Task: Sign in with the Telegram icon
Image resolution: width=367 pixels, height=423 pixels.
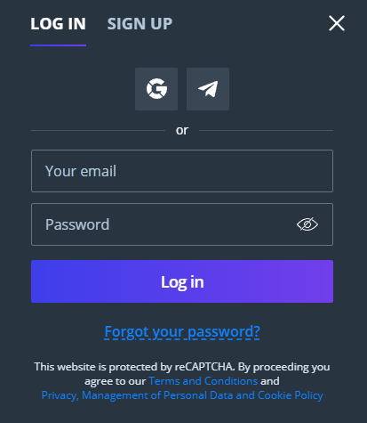Action: [208, 89]
